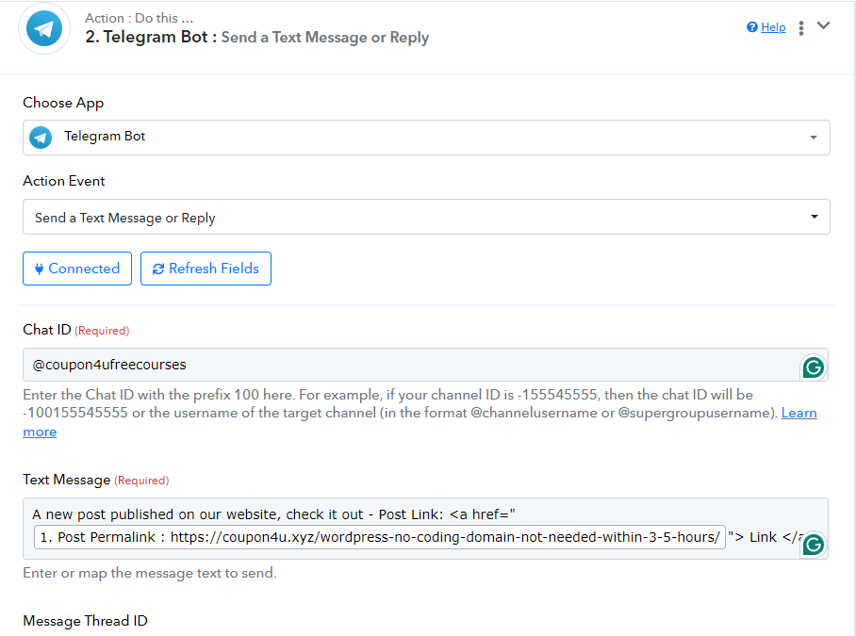Expand the Choose App caret arrow

(814, 138)
